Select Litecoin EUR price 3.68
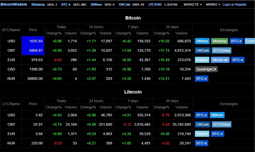The width and height of the screenshot is (255, 152). (39, 134)
